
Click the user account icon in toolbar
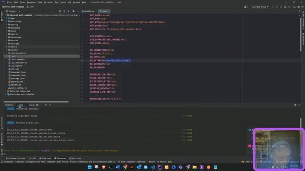[246, 7]
